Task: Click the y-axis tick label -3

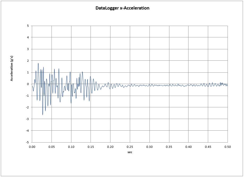Action: click(x=27, y=119)
